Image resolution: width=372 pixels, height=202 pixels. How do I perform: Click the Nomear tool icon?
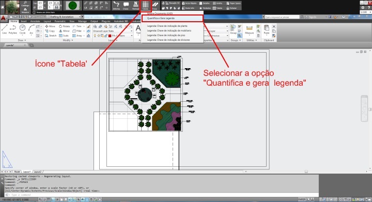pos(135,5)
